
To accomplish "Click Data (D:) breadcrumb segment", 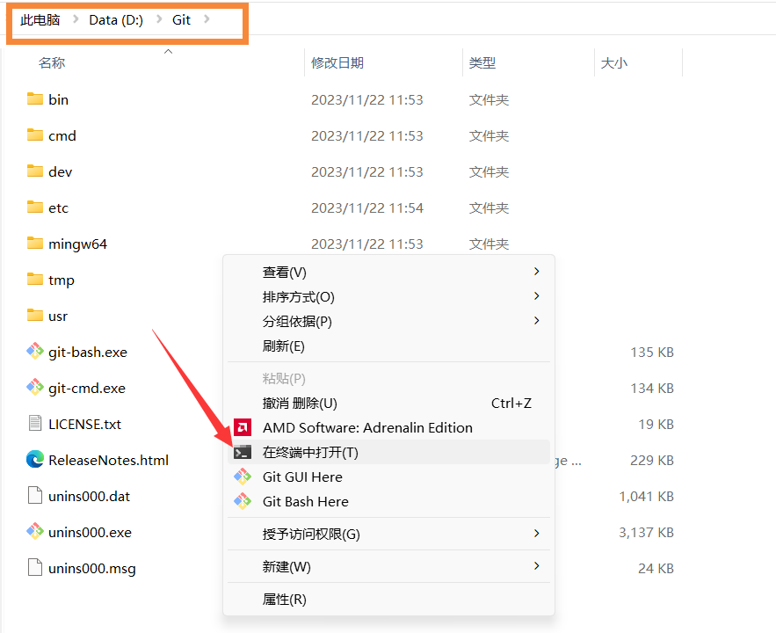I will click(x=116, y=20).
